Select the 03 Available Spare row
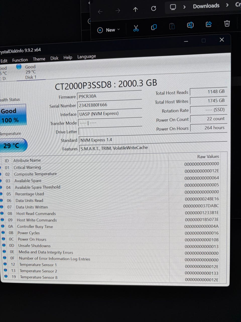 pos(110,179)
